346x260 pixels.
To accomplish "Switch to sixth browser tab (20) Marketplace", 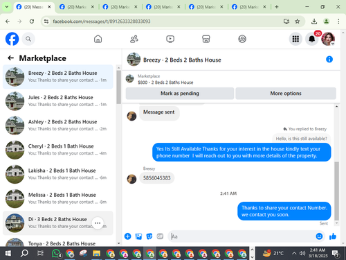I will (x=249, y=7).
